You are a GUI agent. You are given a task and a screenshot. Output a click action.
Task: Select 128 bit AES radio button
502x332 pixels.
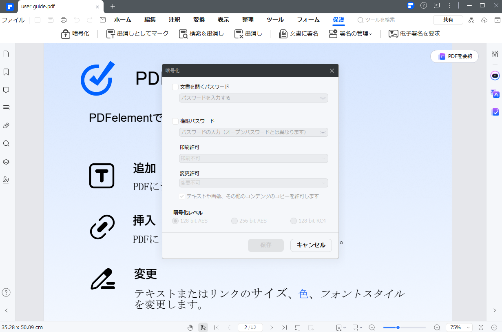(175, 221)
